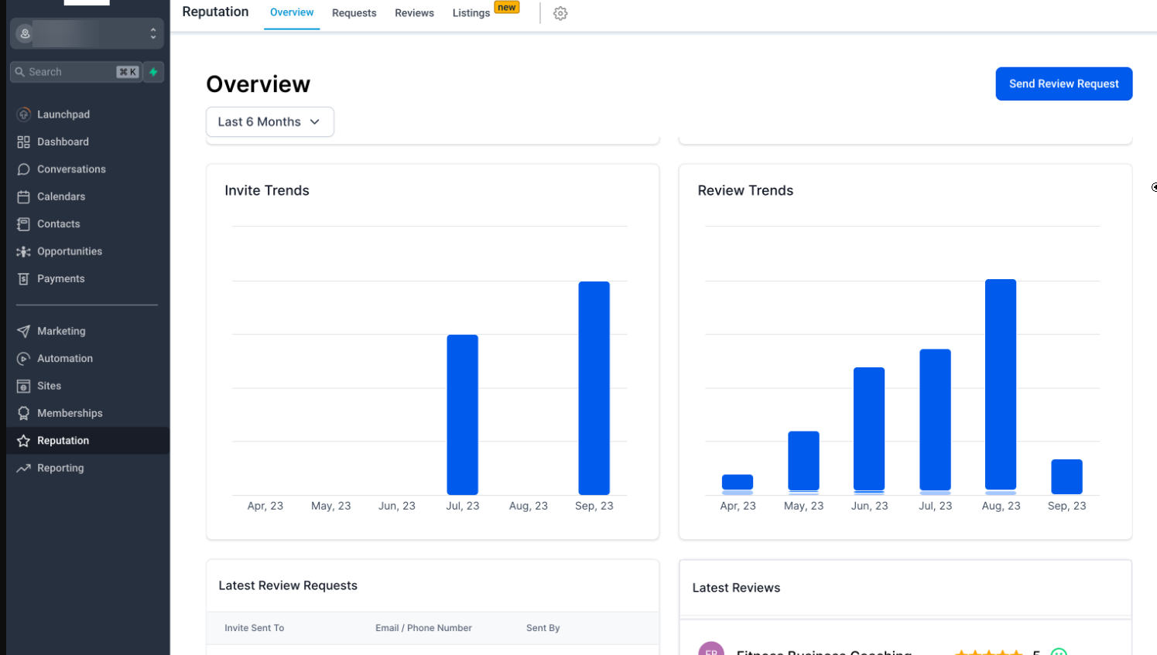Switch to the Requests tab
This screenshot has width=1157, height=655.
tap(354, 12)
